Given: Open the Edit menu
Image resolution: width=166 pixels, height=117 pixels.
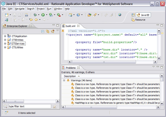Looking at the screenshot, I should [10, 9].
